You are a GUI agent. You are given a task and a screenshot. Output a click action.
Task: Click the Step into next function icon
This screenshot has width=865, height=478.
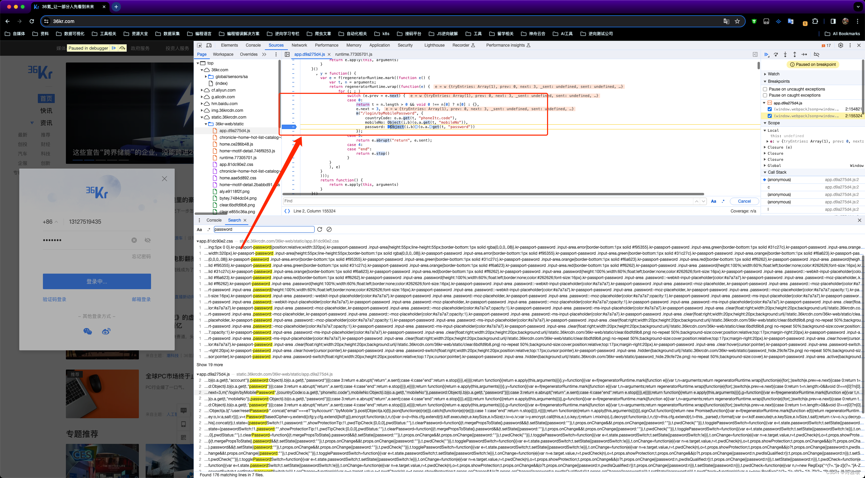(x=785, y=54)
